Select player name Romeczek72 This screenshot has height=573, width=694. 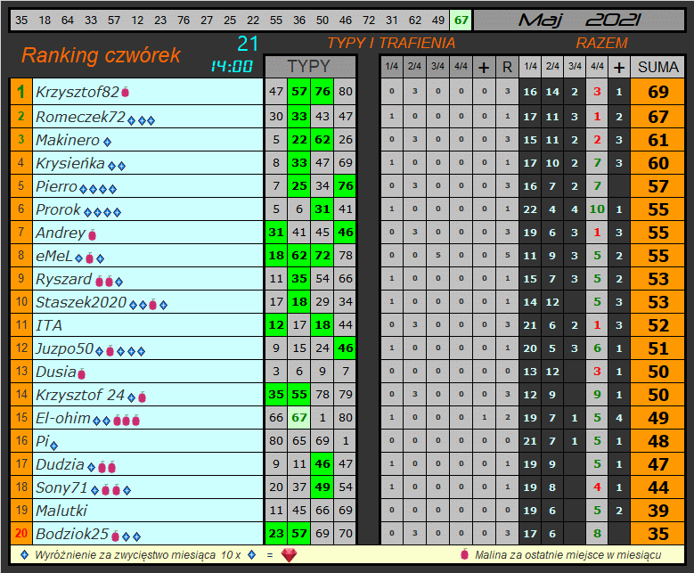click(x=80, y=117)
